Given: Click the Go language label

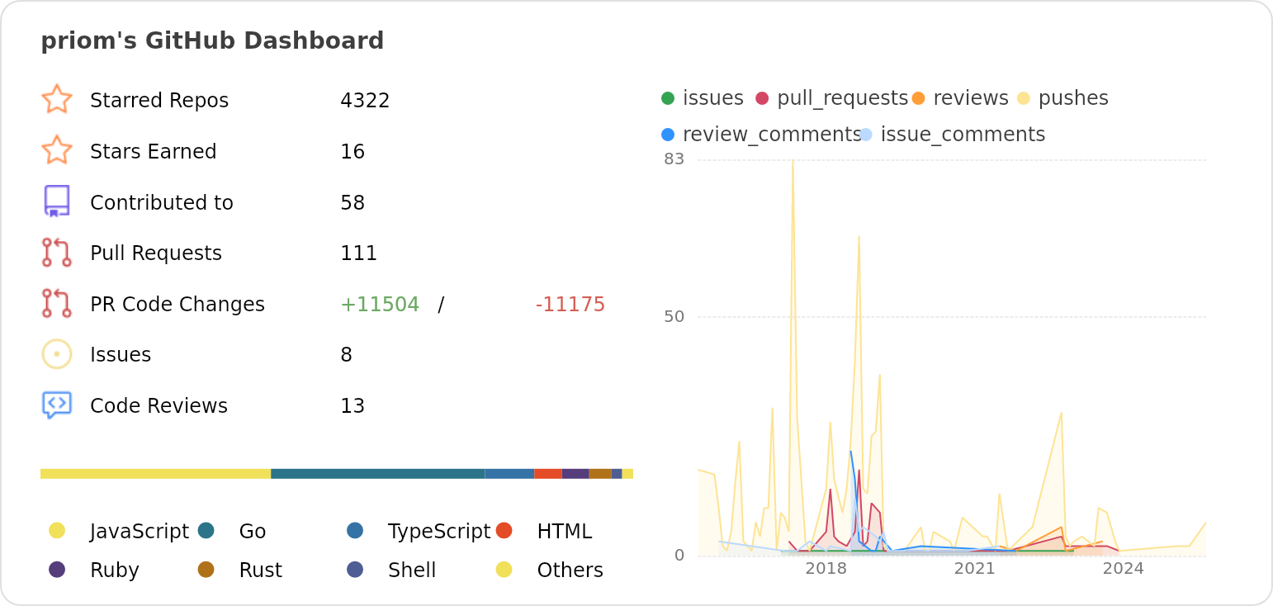Looking at the screenshot, I should click(x=253, y=531).
